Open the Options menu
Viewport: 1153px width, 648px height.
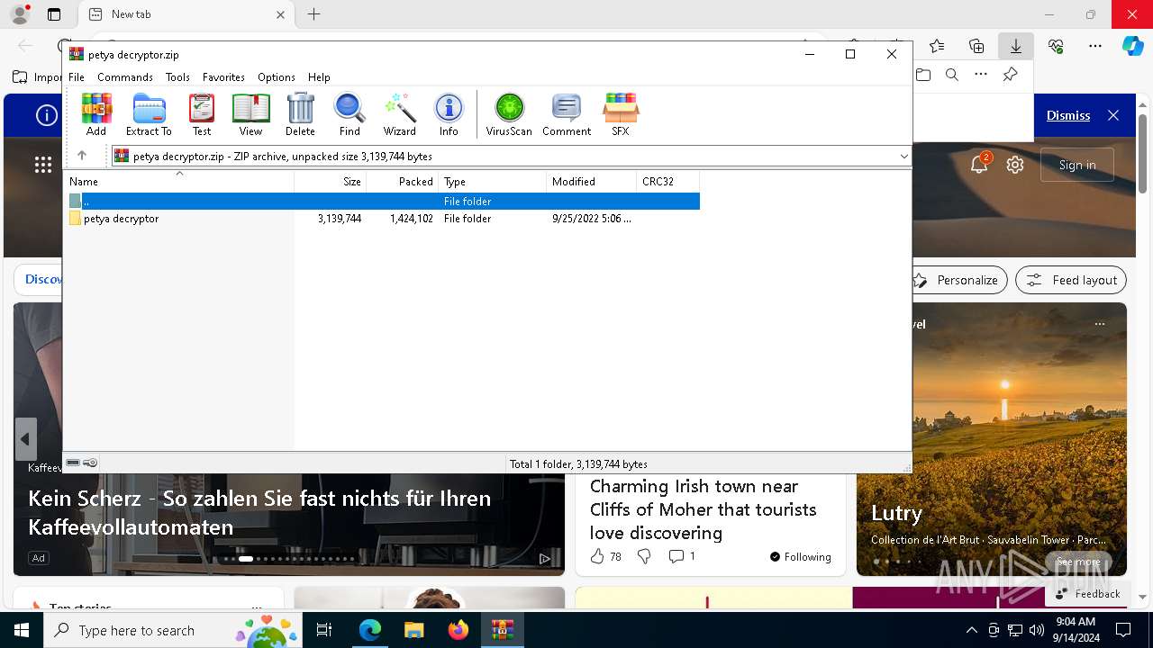pos(277,77)
